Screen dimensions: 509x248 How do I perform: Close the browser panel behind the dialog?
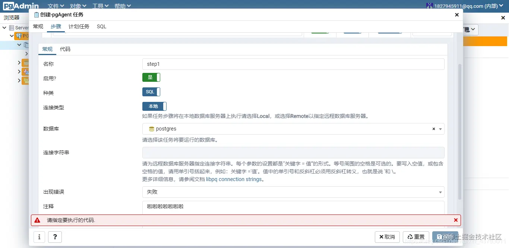503,18
